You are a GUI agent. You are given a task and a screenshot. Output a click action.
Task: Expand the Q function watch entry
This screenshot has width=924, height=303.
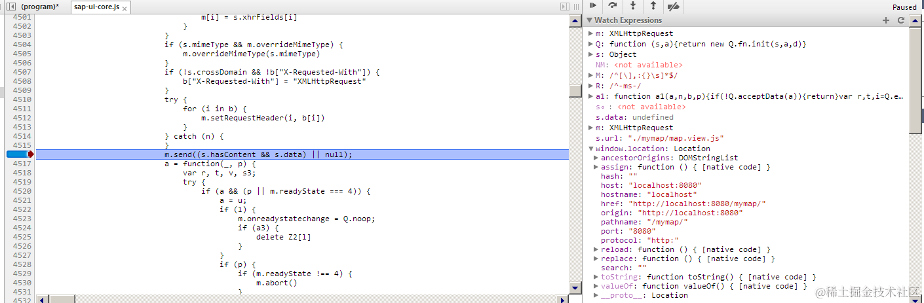pos(590,44)
